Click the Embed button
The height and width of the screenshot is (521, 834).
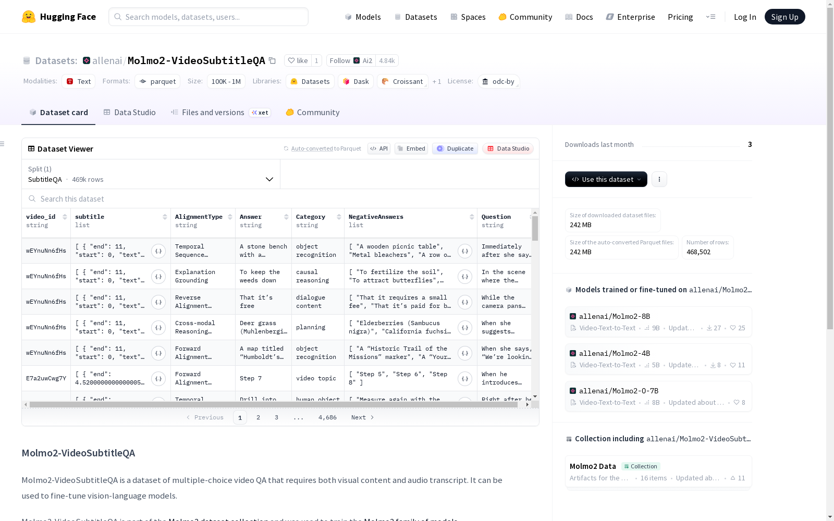point(411,148)
